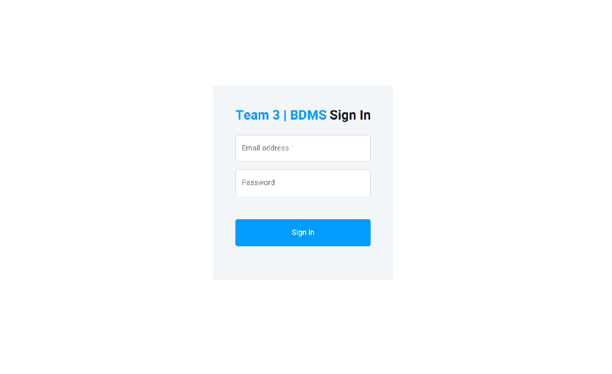The width and height of the screenshot is (612, 374).
Task: Select the Email address placeholder text
Action: (267, 148)
